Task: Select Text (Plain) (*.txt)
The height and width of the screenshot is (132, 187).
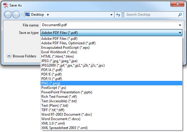Action: click(111, 106)
